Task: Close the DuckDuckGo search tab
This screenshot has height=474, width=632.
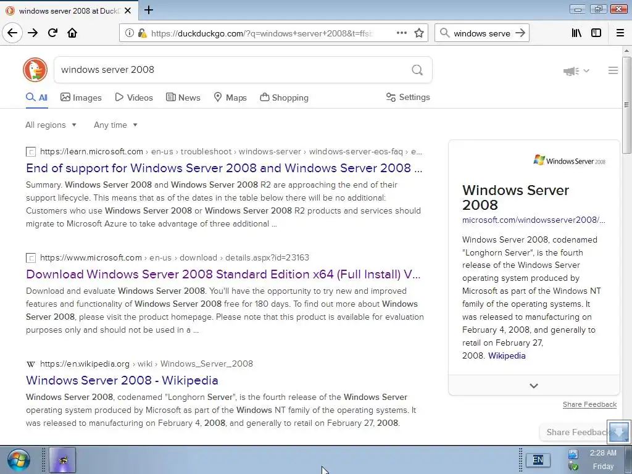Action: 128,11
